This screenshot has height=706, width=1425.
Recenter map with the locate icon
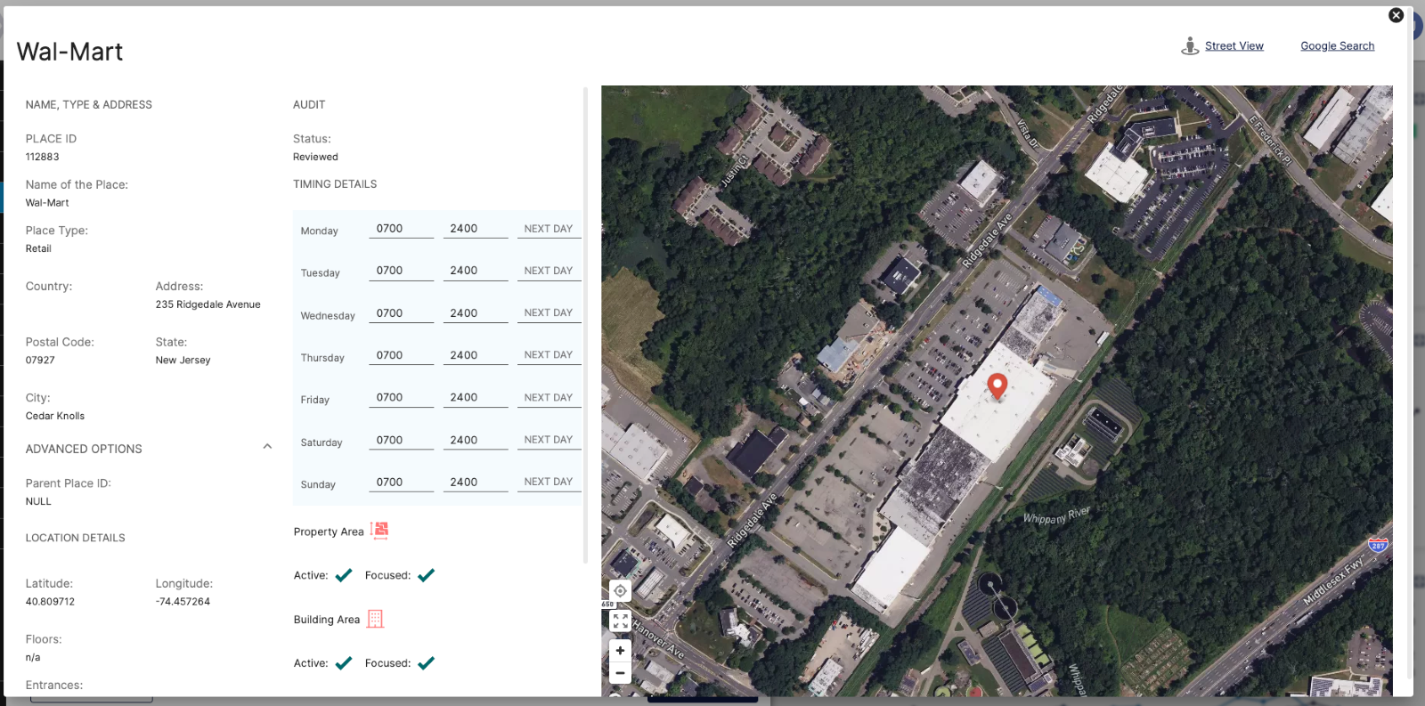[620, 590]
